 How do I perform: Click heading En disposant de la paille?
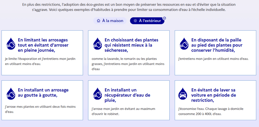(x=217, y=45)
